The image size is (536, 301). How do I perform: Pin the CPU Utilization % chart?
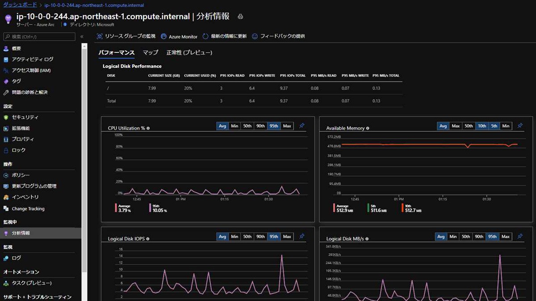(302, 126)
